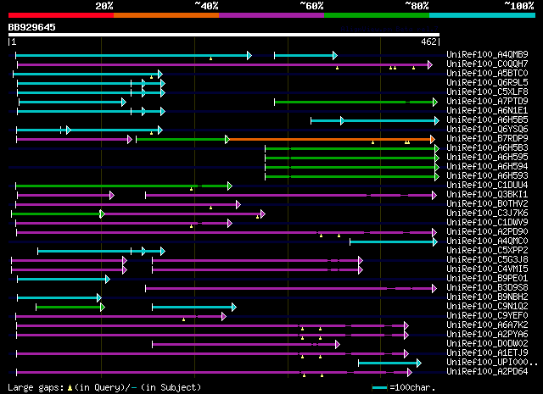Select the UniRef100_A6H5B5 label
This screenshot has width=543, height=394.
point(487,119)
